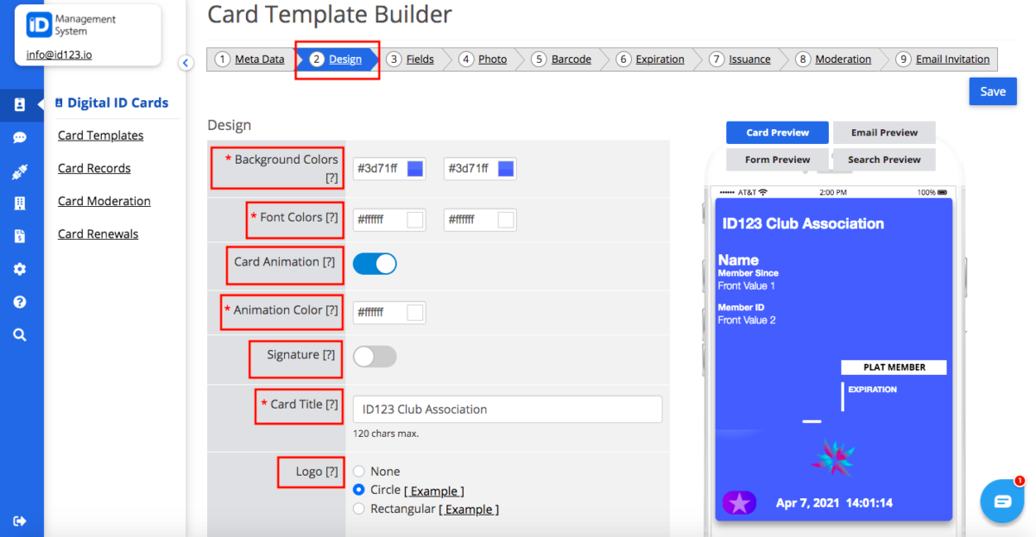Click the help question mark icon
1036x537 pixels.
click(22, 301)
